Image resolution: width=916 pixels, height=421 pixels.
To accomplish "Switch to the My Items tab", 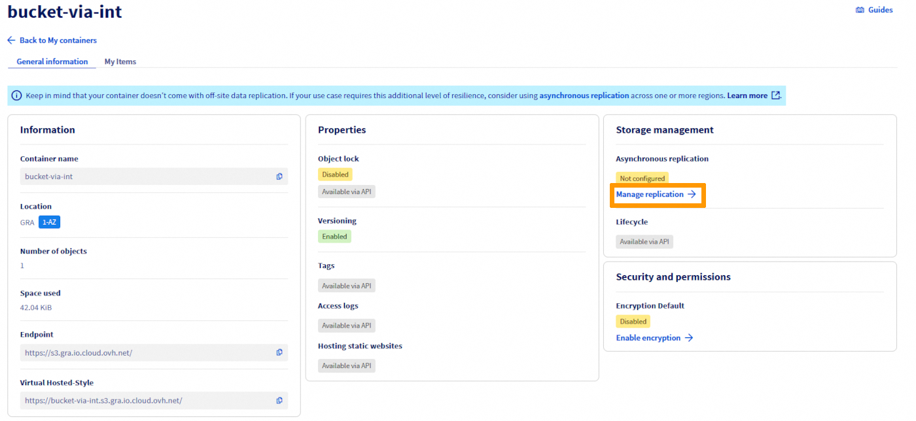I will [x=120, y=61].
